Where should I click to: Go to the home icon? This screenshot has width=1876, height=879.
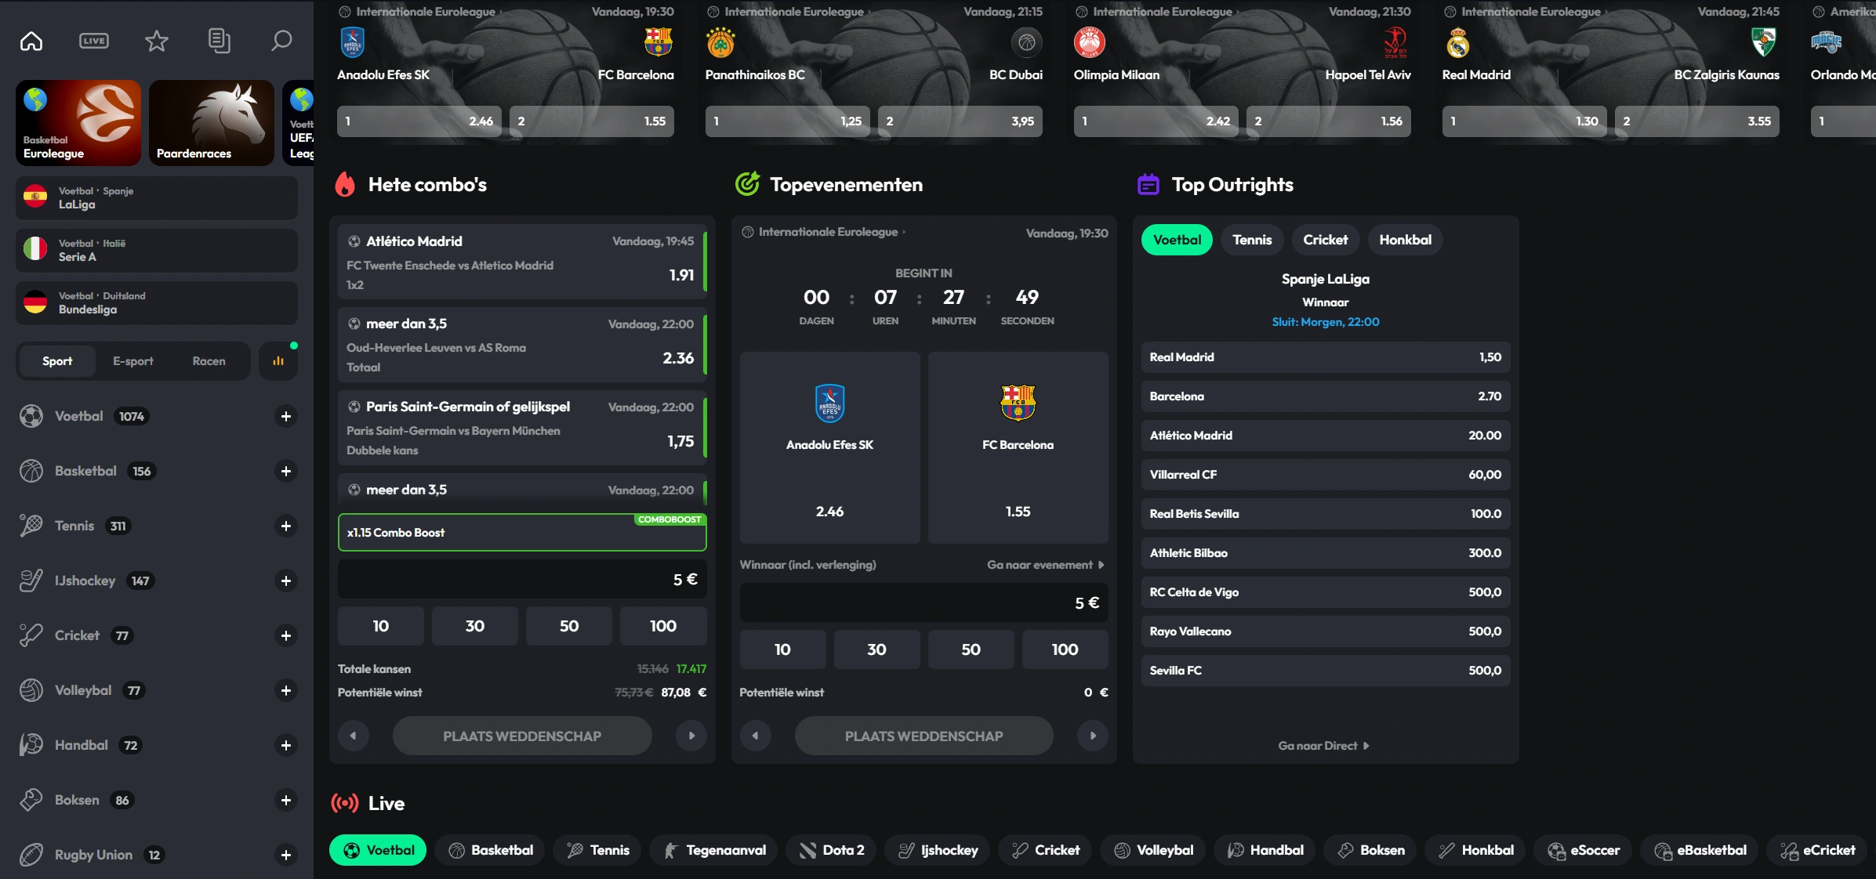click(31, 41)
